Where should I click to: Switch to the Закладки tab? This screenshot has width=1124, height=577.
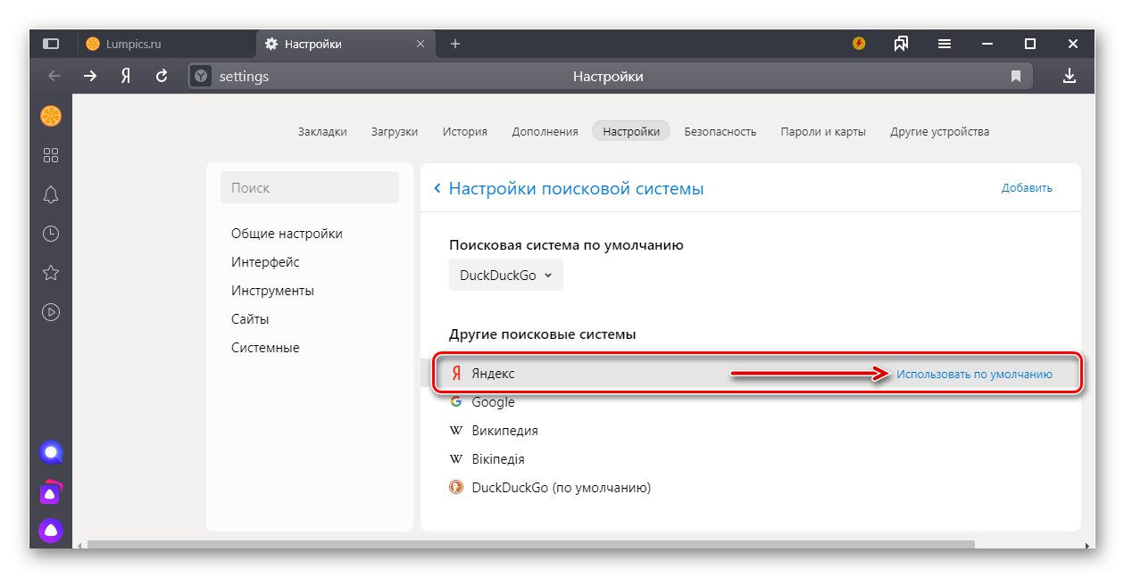click(x=322, y=132)
